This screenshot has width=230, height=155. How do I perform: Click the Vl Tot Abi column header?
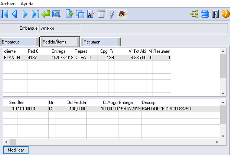click(131, 51)
